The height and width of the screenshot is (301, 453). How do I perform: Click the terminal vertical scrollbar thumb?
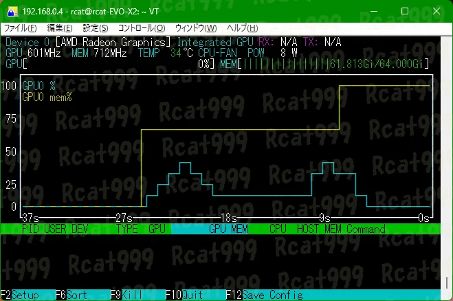(x=447, y=282)
